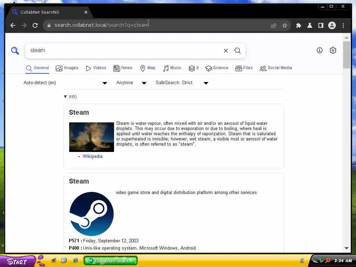This screenshot has width=356, height=267.
Task: Collapse the Info section triangle
Action: pyautogui.click(x=65, y=97)
